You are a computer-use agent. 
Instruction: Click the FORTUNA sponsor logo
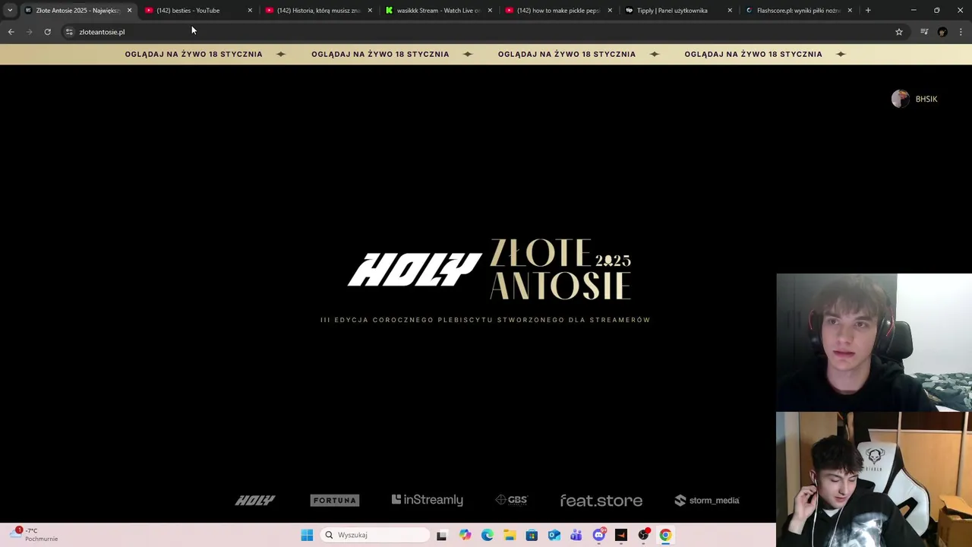pos(335,500)
